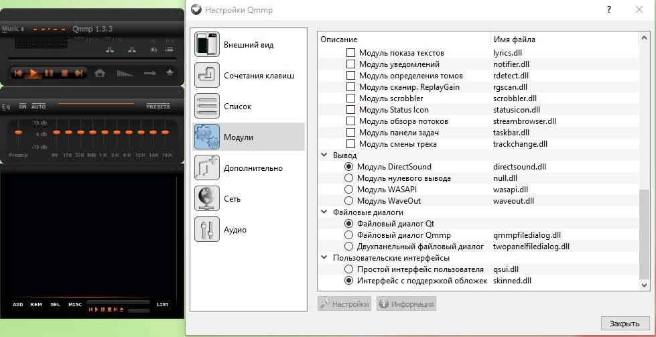Viewport: 656px width, 337px height.
Task: Toggle playlist window via list icon
Action: click(169, 50)
